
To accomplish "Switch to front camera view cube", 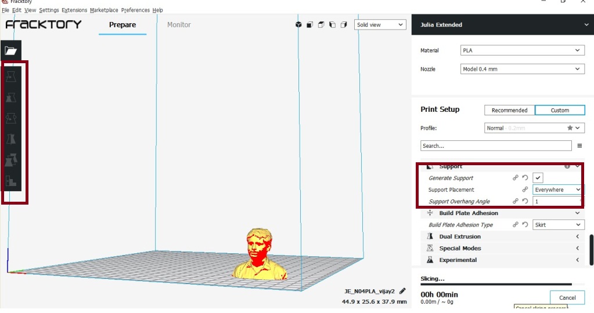I will (x=310, y=24).
